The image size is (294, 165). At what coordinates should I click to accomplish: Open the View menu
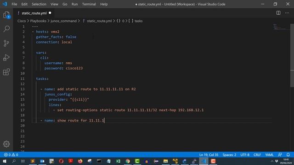point(54,4)
